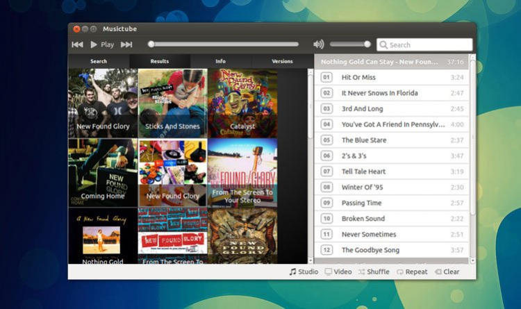Open New Found Glory self-titled album cover
The height and width of the screenshot is (309, 521).
(x=173, y=173)
